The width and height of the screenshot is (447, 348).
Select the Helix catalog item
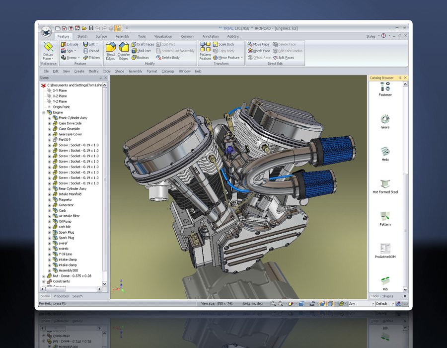[385, 151]
